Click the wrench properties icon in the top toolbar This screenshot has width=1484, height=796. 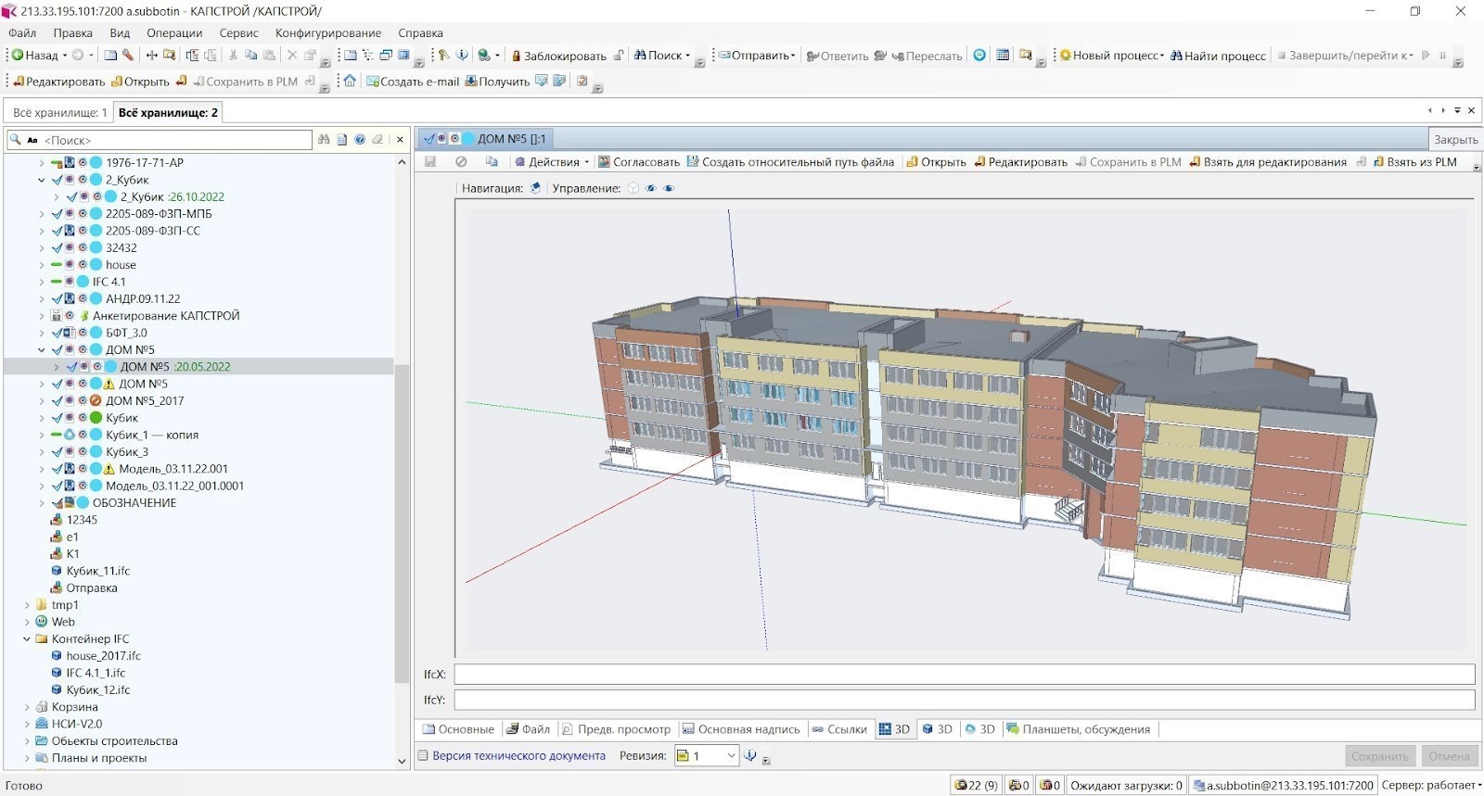click(128, 56)
